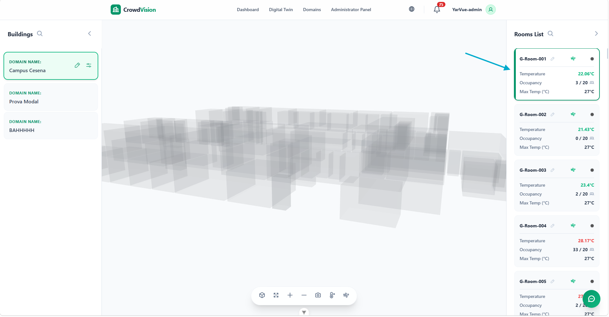Click G-Room-002 airflow icon

[573, 114]
